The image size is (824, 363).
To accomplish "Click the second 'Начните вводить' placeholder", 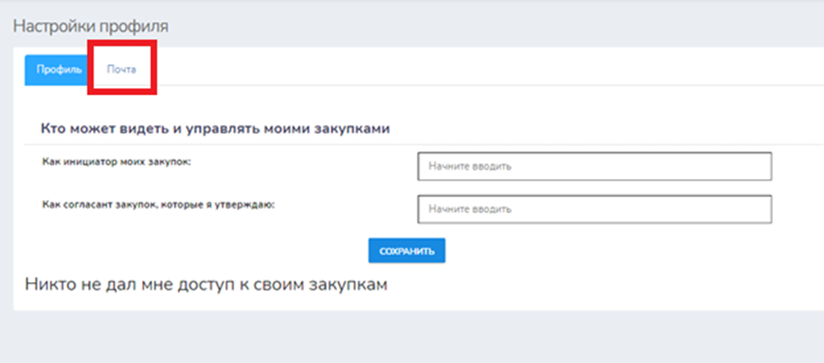I will [470, 209].
